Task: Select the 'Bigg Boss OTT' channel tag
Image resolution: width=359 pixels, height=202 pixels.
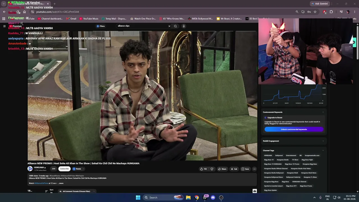Action: click(x=291, y=186)
